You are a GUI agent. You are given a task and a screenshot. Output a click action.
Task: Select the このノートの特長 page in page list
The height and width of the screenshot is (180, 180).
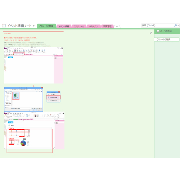[167, 40]
